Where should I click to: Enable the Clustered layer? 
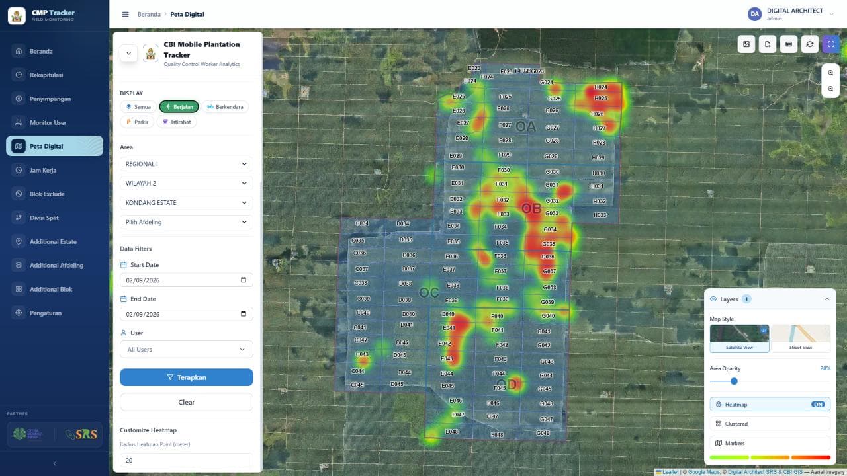click(770, 424)
